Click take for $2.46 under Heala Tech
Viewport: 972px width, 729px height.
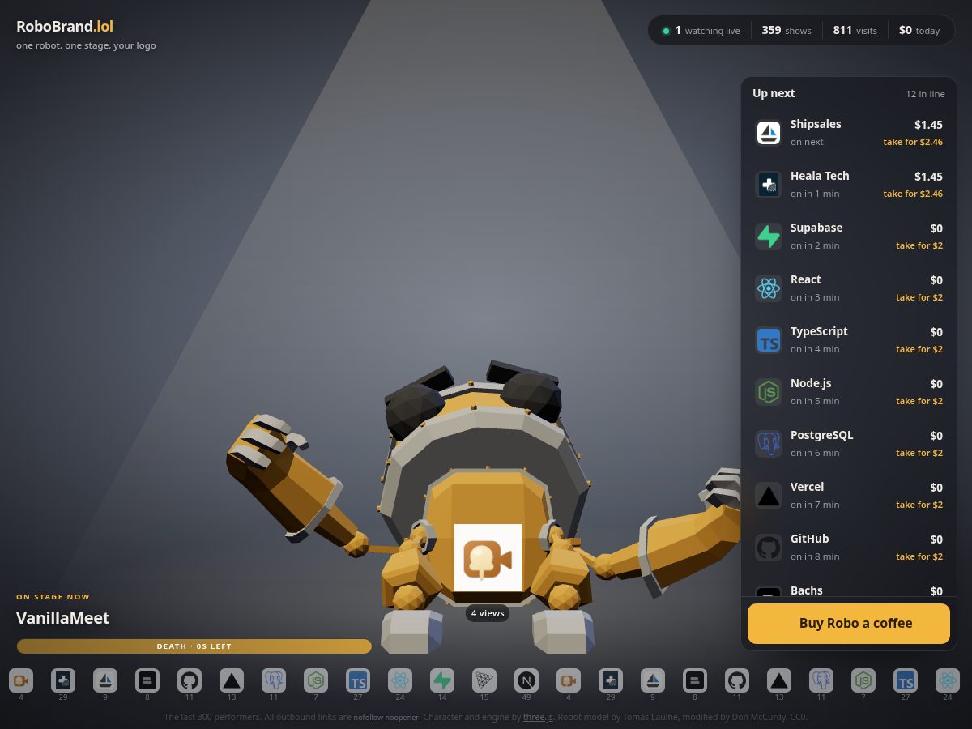[x=913, y=194]
